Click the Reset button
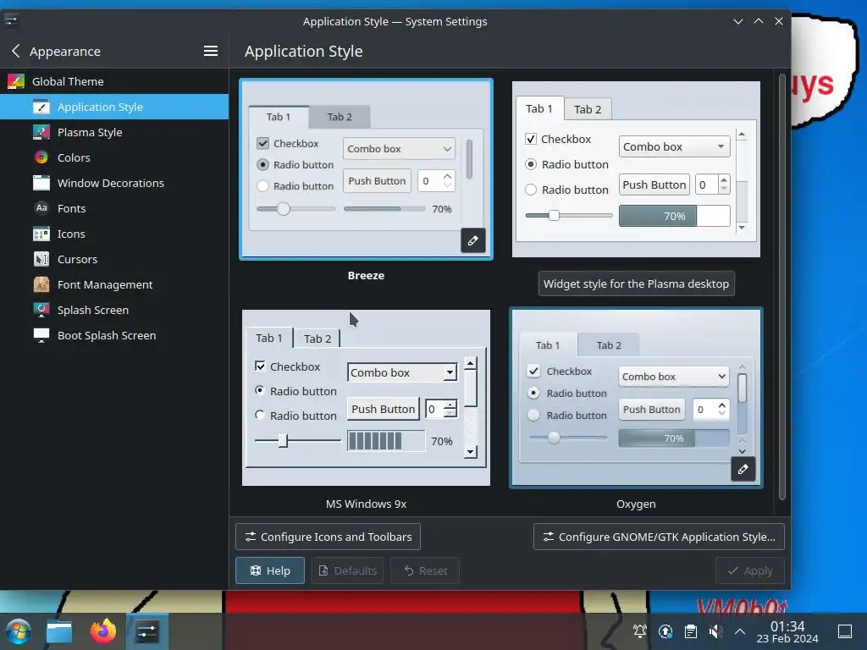Viewport: 867px width, 650px height. click(425, 570)
